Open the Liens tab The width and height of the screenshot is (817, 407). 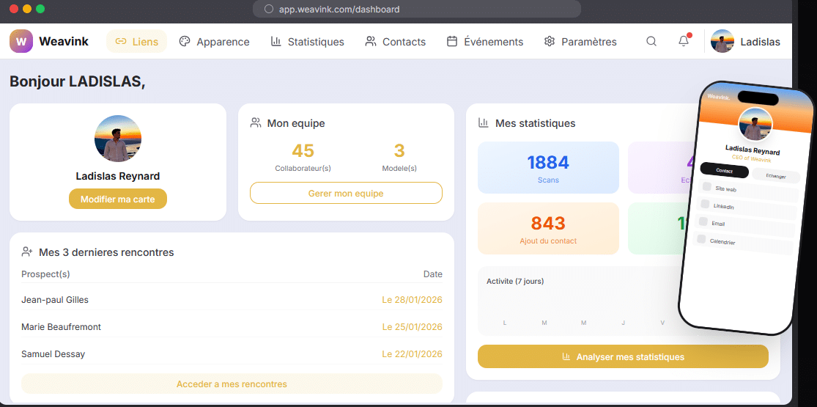click(136, 41)
